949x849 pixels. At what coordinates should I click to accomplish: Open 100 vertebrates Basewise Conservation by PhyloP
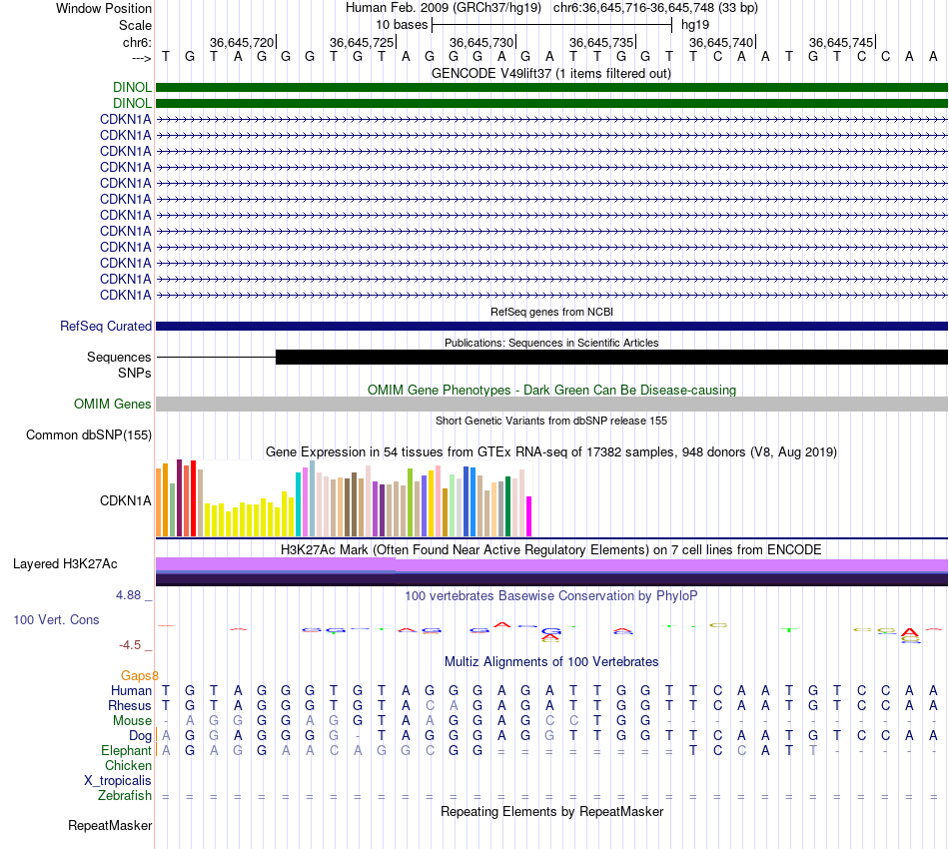pyautogui.click(x=551, y=596)
